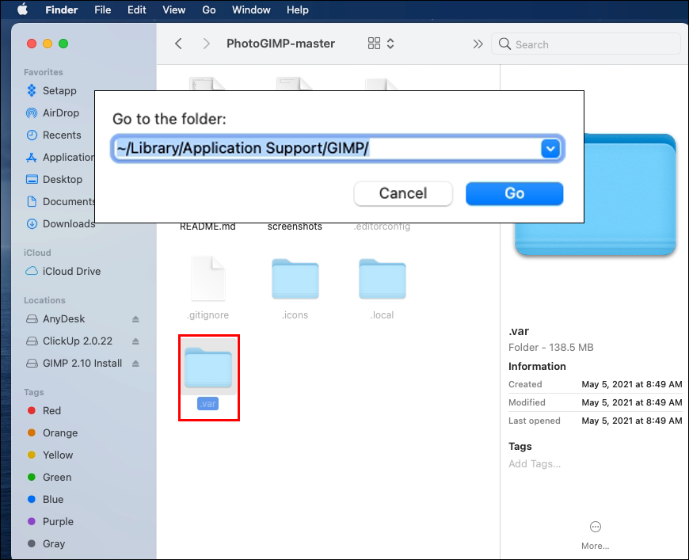This screenshot has width=689, height=560.
Task: Open iCloud Drive in the sidebar
Action: [71, 271]
